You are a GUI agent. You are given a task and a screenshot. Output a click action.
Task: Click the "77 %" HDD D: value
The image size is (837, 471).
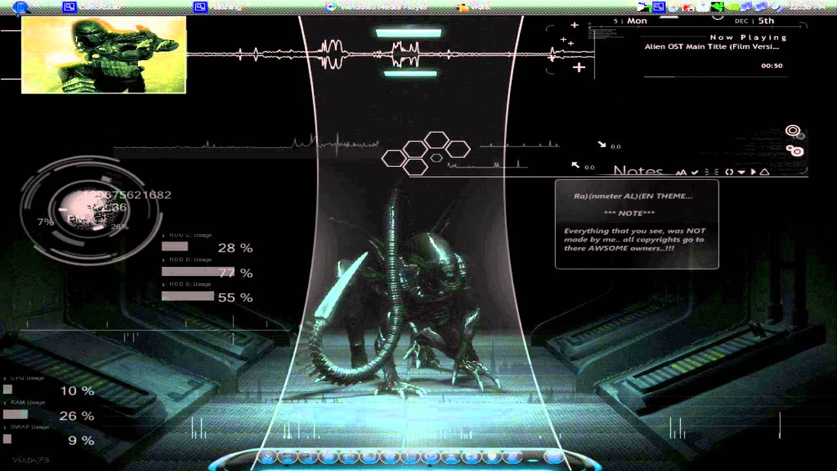coord(235,273)
